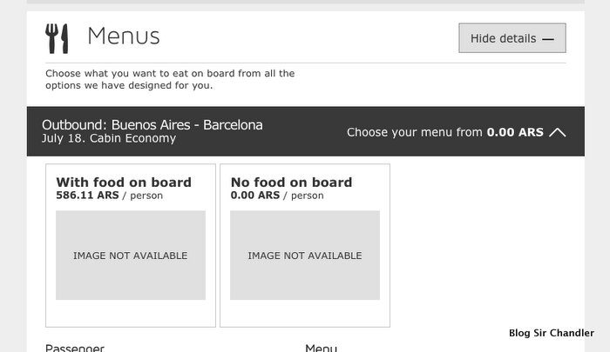Screen dimensions: 610x352
Task: Click the Blog Sir Chandler watermark text
Action: 552,333
